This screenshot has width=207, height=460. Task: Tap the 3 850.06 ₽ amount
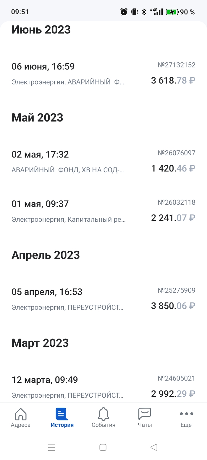pyautogui.click(x=173, y=306)
